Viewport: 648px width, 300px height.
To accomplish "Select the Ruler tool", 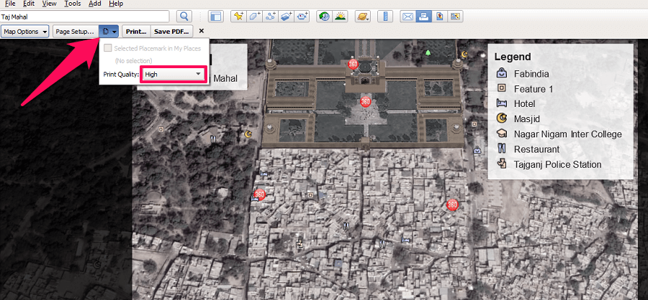I will pos(385,16).
